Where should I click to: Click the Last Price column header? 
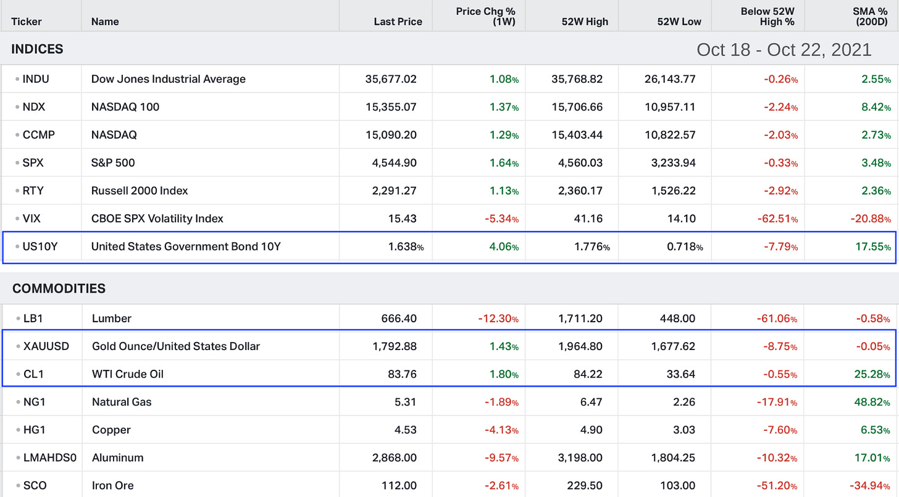point(398,22)
